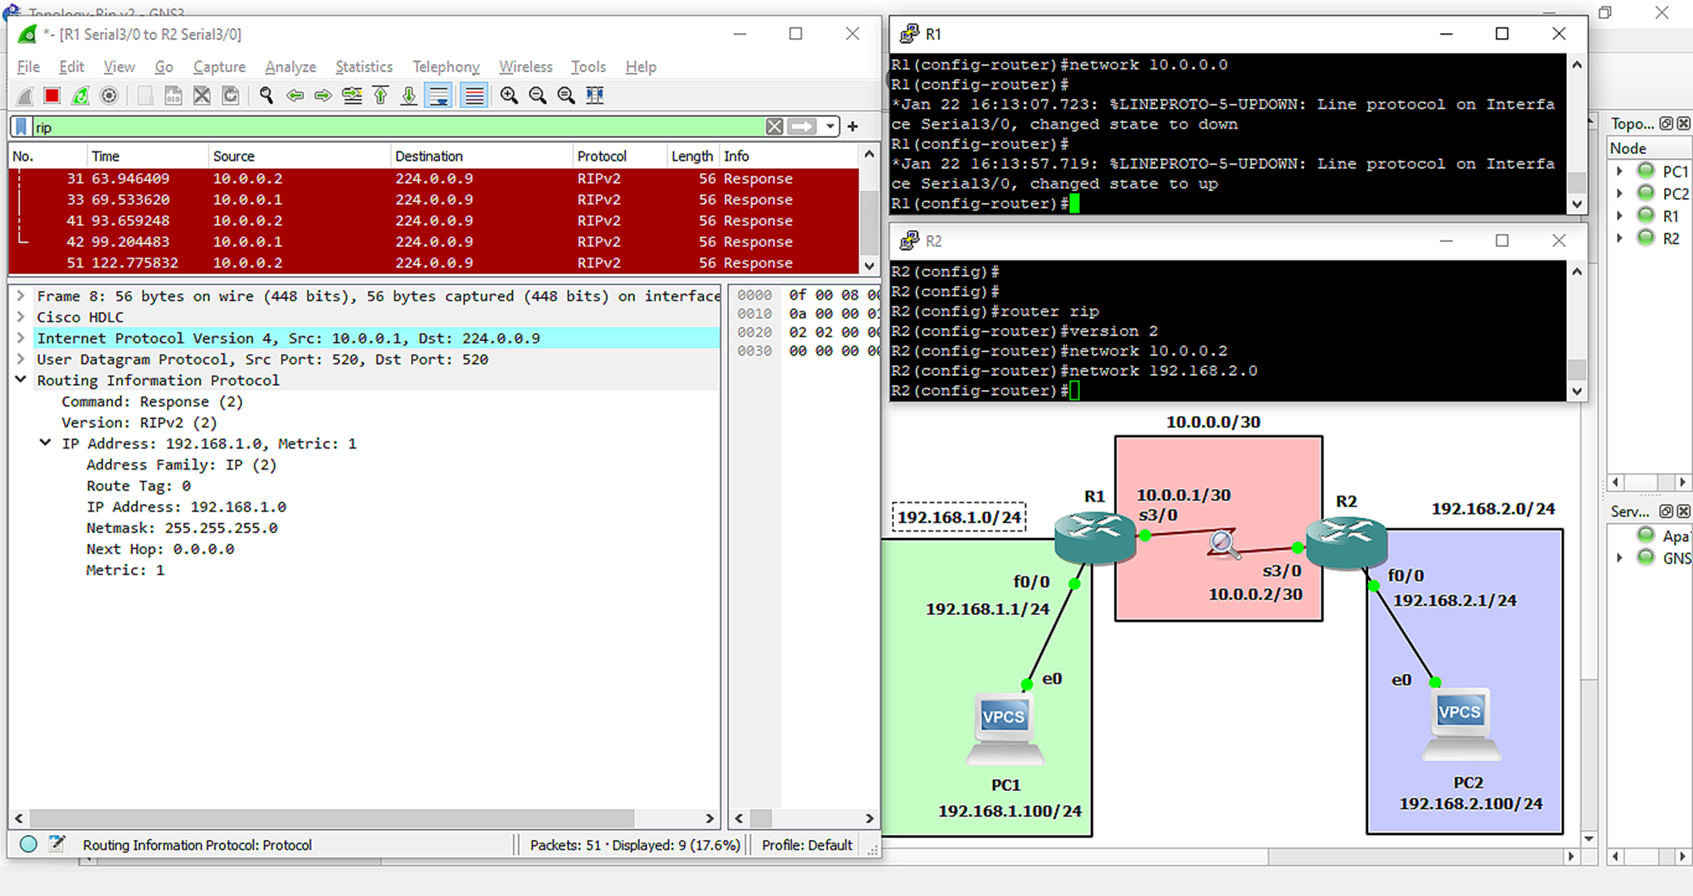The image size is (1693, 896).
Task: Toggle auto-scroll during live capture
Action: coord(438,96)
